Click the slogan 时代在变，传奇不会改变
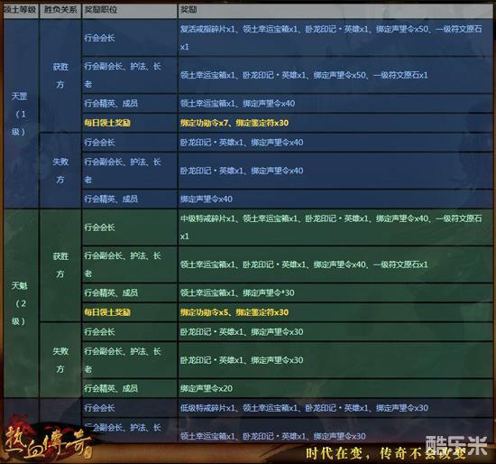This screenshot has height=464, width=496. click(x=386, y=453)
